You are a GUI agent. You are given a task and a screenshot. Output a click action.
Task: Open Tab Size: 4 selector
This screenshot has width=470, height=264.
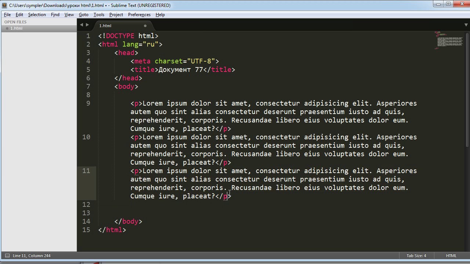point(416,256)
